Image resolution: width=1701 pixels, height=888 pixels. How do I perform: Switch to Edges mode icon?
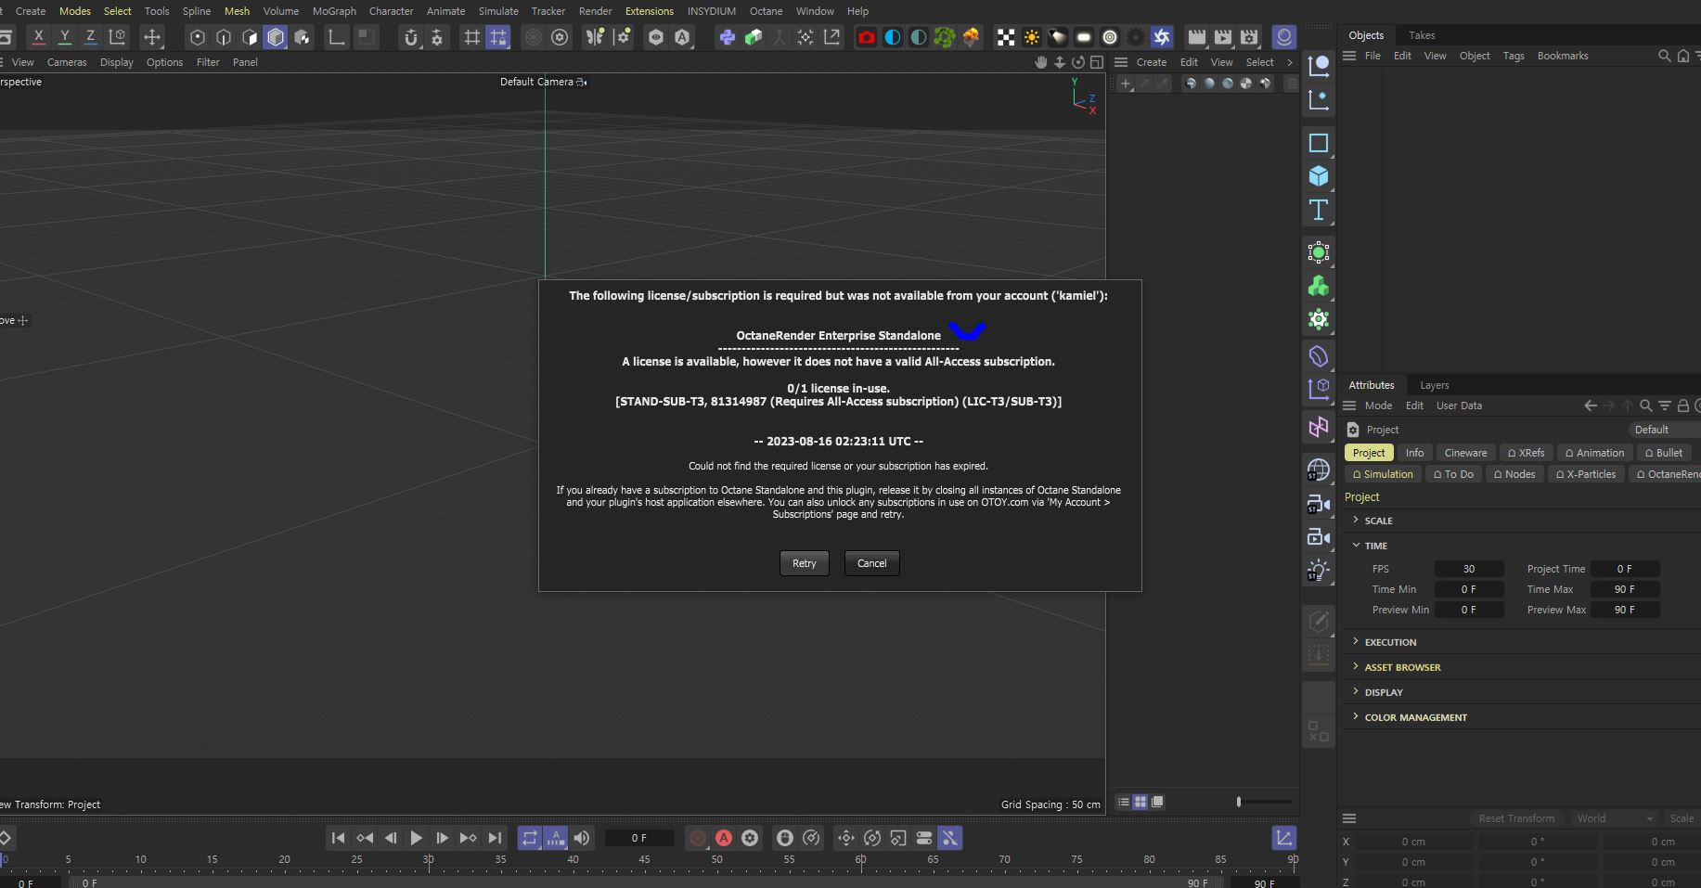[223, 37]
